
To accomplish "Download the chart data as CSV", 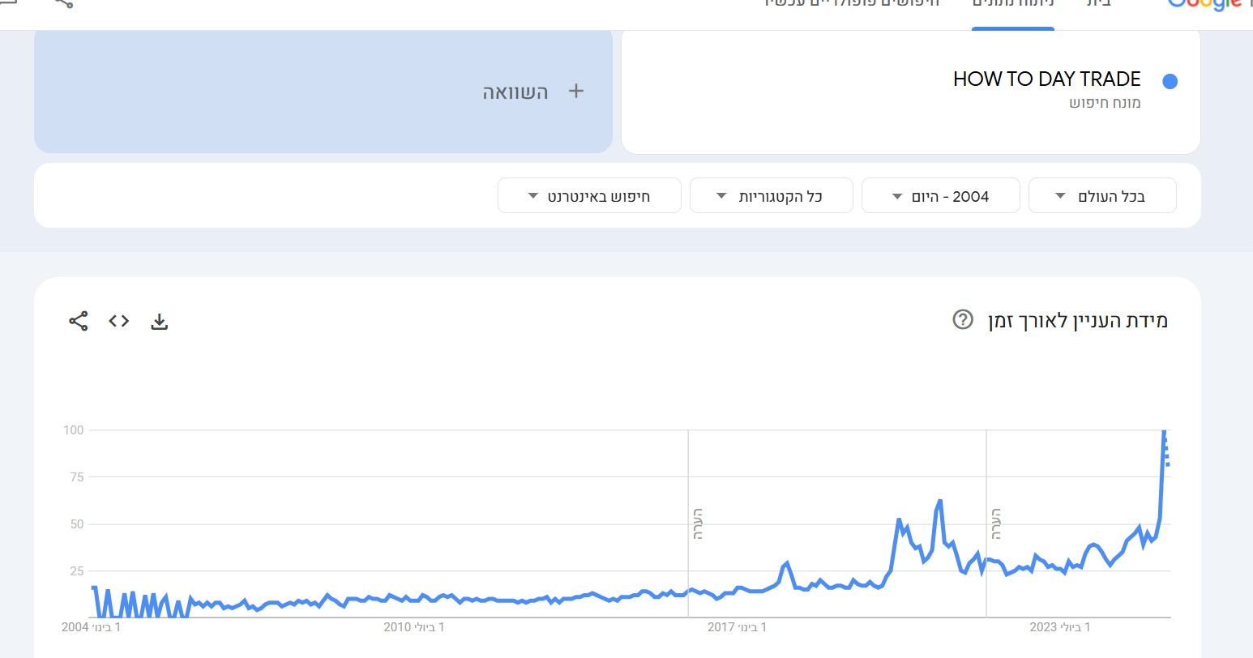I will [160, 322].
